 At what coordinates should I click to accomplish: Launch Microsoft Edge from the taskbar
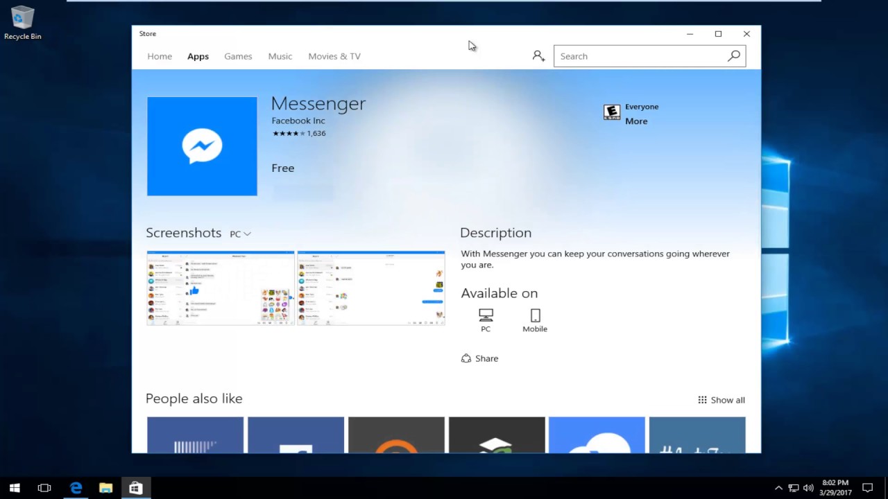[x=76, y=488]
